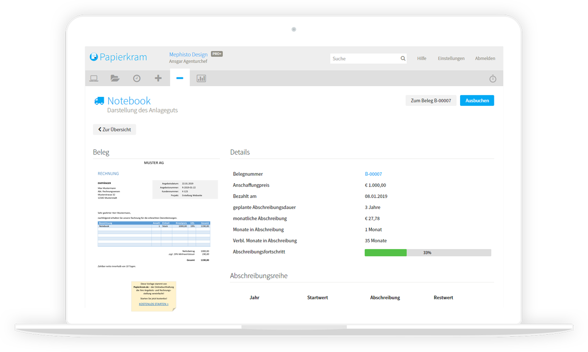Select the minus expenses toolbar tab
The image size is (588, 352).
pos(180,78)
